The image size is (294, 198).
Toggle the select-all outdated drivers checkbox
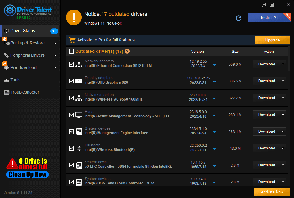71,51
